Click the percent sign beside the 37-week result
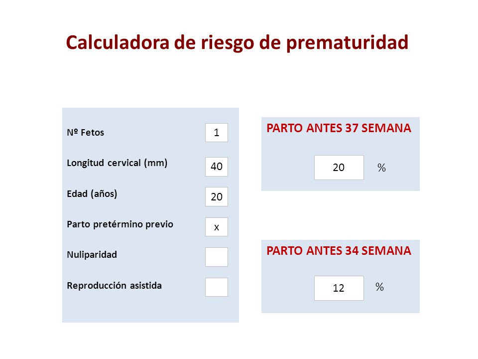The width and height of the screenshot is (478, 359). click(382, 168)
